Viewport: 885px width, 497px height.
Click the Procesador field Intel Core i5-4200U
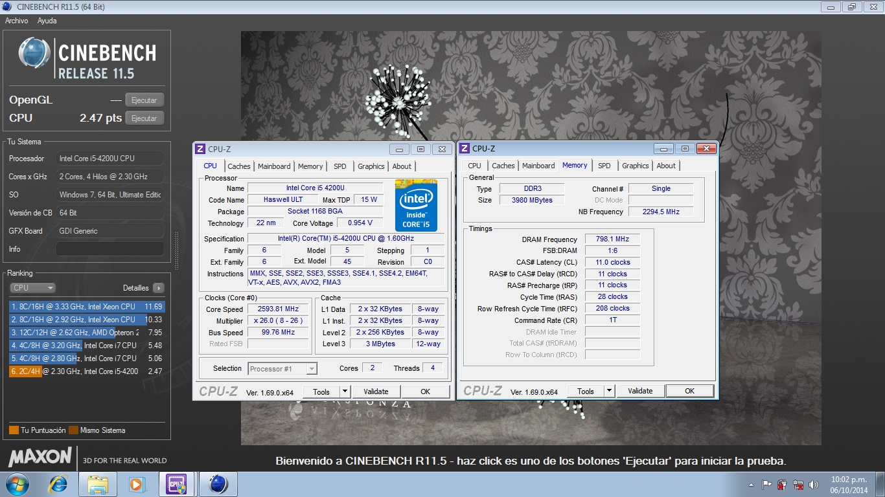click(109, 159)
